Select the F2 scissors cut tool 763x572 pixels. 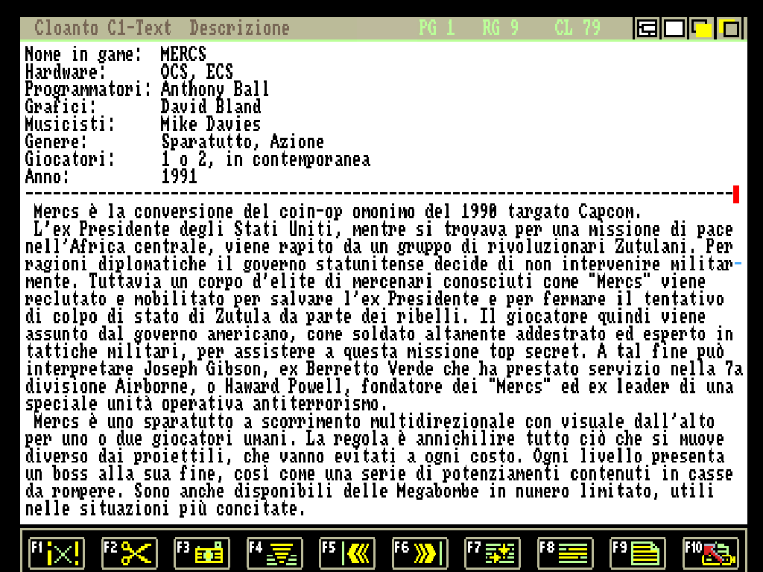pos(128,553)
